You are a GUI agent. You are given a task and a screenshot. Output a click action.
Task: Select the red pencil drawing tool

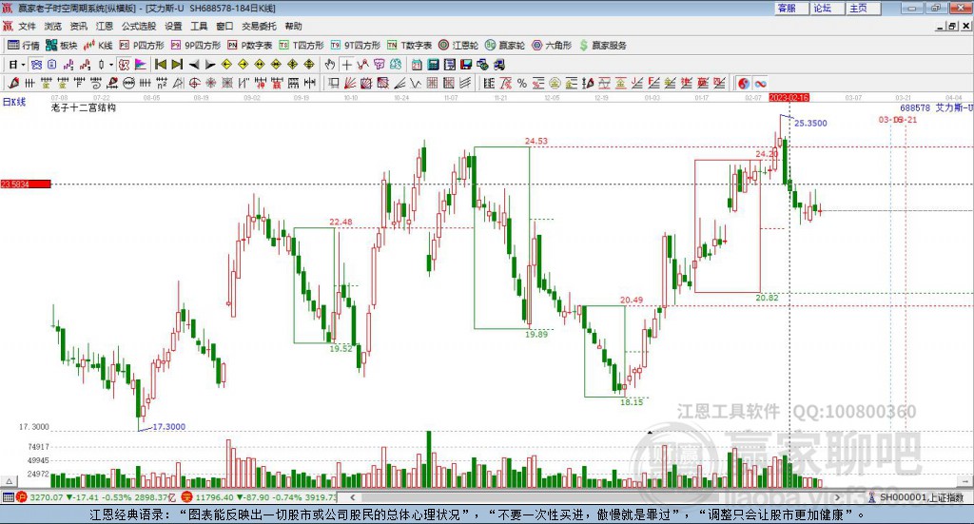[13, 83]
